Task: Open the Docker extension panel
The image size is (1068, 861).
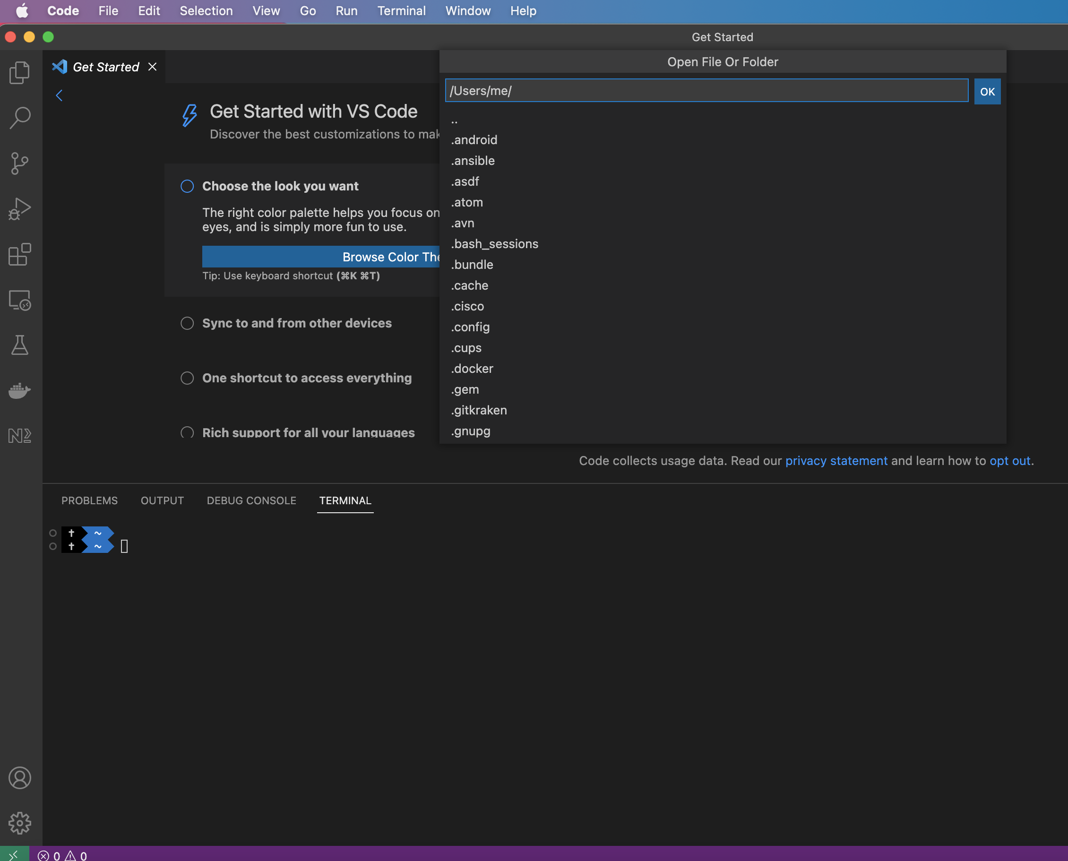Action: coord(19,390)
